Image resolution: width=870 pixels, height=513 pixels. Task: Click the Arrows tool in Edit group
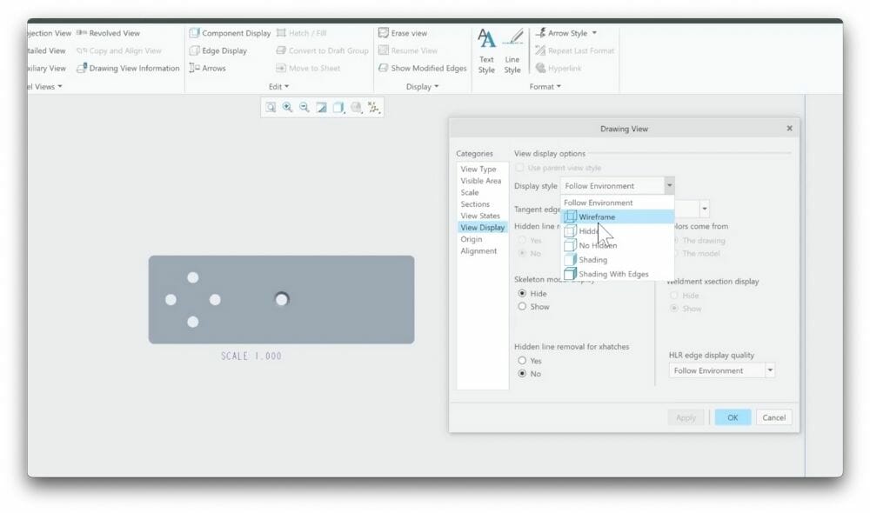point(210,68)
